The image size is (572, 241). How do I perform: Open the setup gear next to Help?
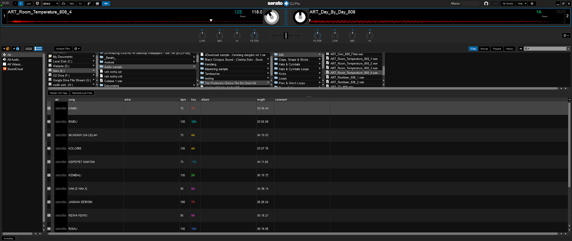(532, 4)
